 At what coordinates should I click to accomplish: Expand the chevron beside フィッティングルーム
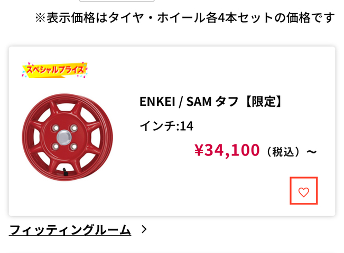click(144, 230)
